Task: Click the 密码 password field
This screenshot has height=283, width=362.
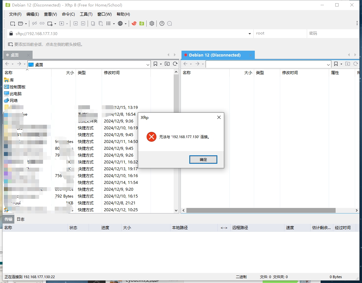Action: [x=332, y=33]
